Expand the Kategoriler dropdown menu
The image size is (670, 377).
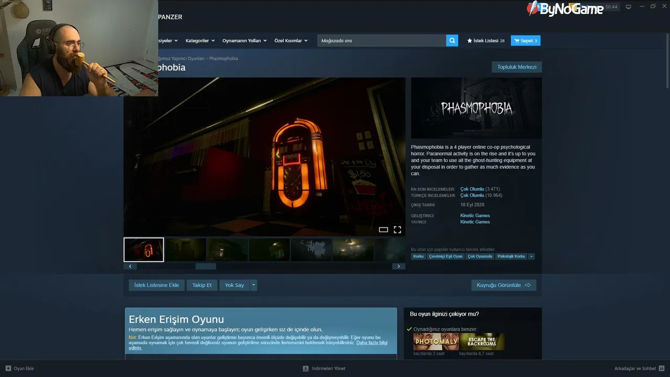coord(200,40)
